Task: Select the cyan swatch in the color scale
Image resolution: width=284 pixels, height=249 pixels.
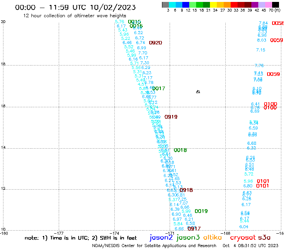Action: click(x=172, y=5)
